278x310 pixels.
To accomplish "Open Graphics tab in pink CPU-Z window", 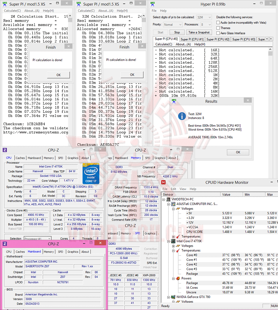I will click(x=73, y=252).
